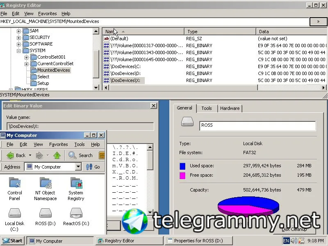Viewport: 328px width, 246px height.
Task: Click the ROSS volume label field
Action: pos(257,126)
